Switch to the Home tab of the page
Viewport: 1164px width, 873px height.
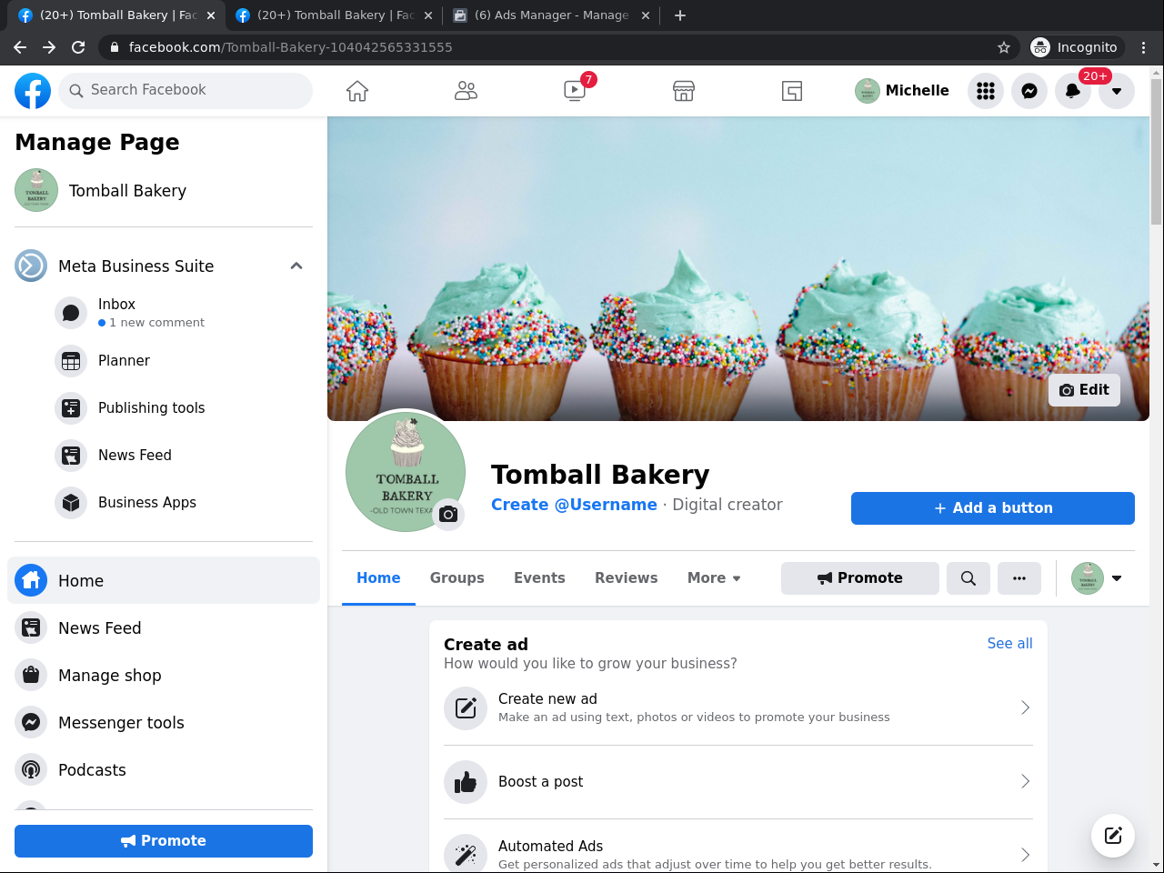(x=378, y=578)
